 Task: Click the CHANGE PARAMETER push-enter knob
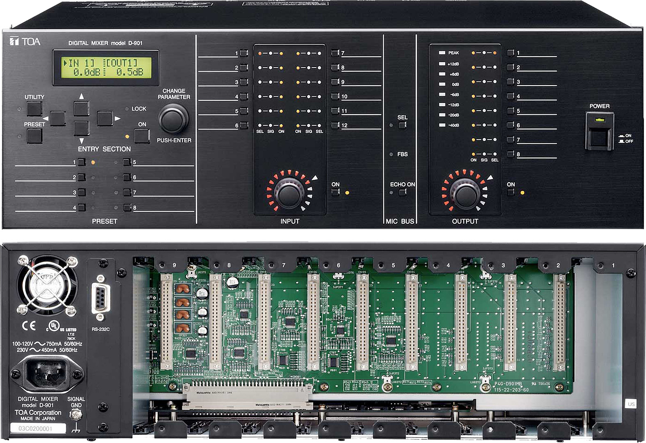174,119
